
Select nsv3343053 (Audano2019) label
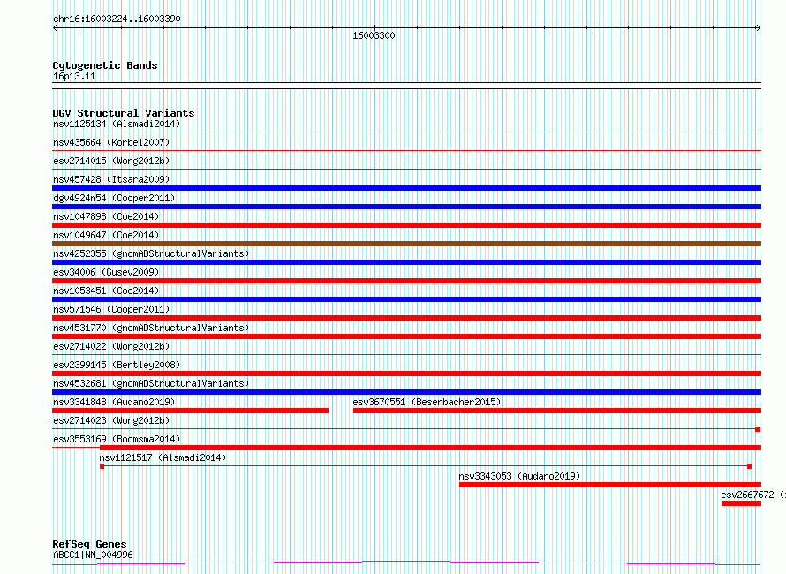coord(519,476)
